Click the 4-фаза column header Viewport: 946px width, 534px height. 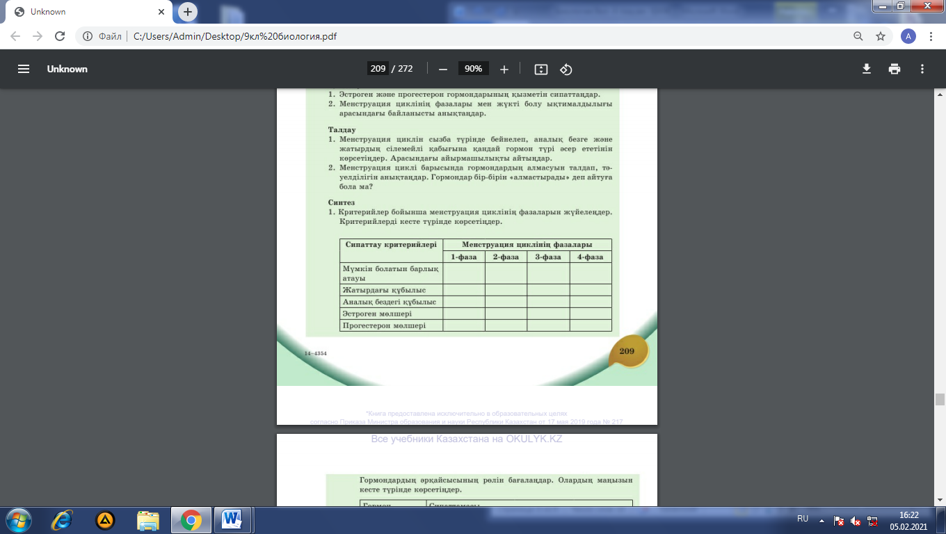click(x=591, y=257)
